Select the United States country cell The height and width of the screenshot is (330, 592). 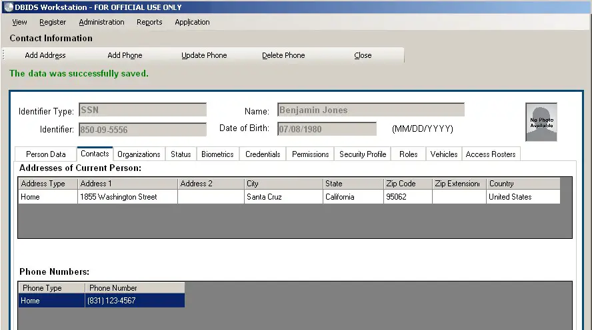[523, 197]
